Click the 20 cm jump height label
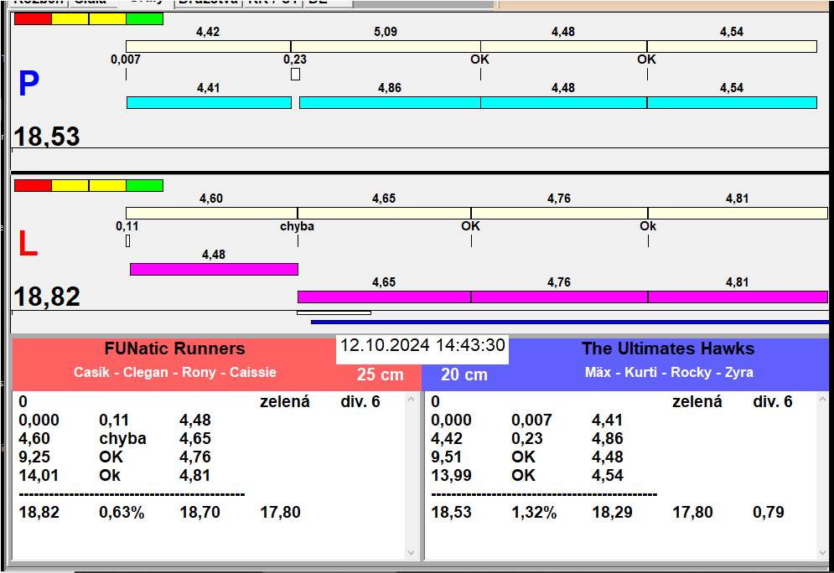This screenshot has height=573, width=834. [x=464, y=374]
